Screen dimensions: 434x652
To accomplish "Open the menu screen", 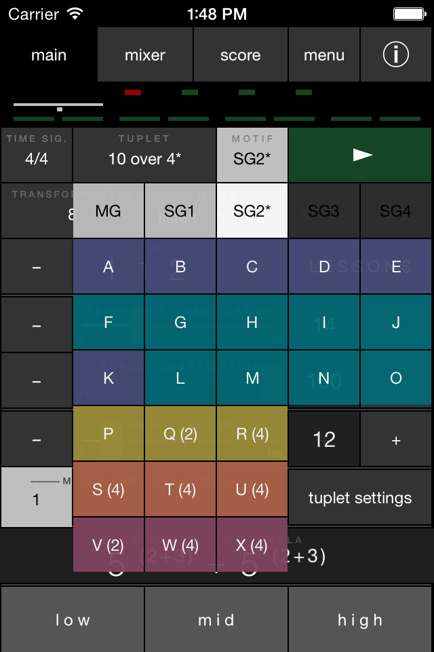I will [x=324, y=54].
